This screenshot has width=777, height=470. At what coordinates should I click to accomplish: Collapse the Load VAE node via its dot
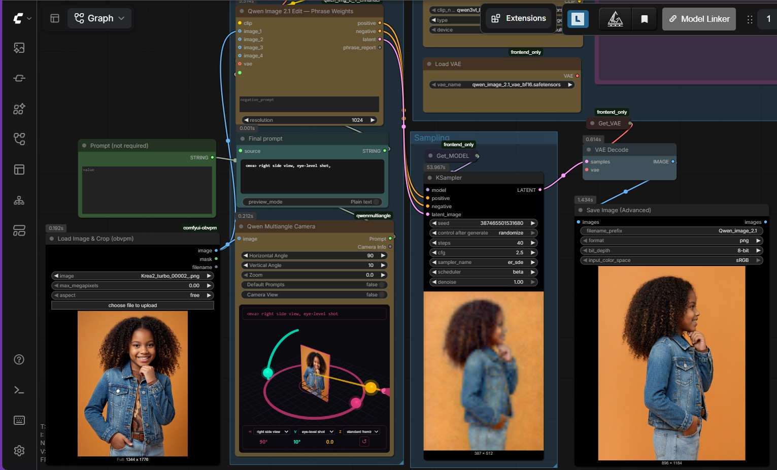point(429,64)
